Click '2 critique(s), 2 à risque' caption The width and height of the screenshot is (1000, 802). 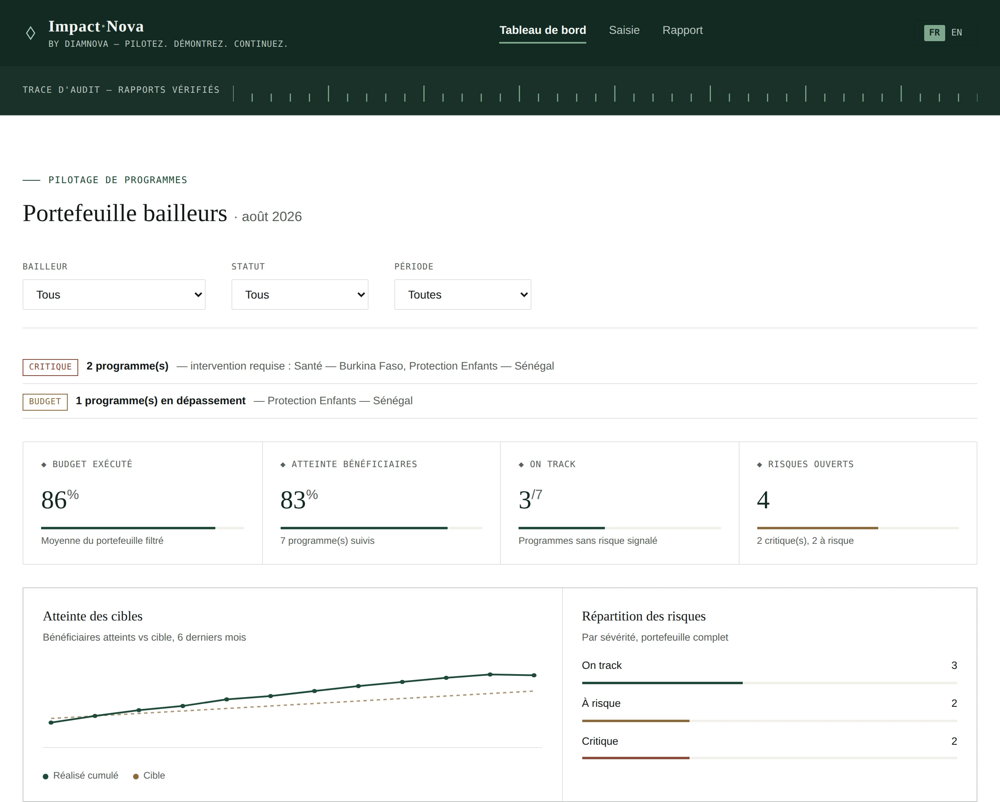pos(805,541)
